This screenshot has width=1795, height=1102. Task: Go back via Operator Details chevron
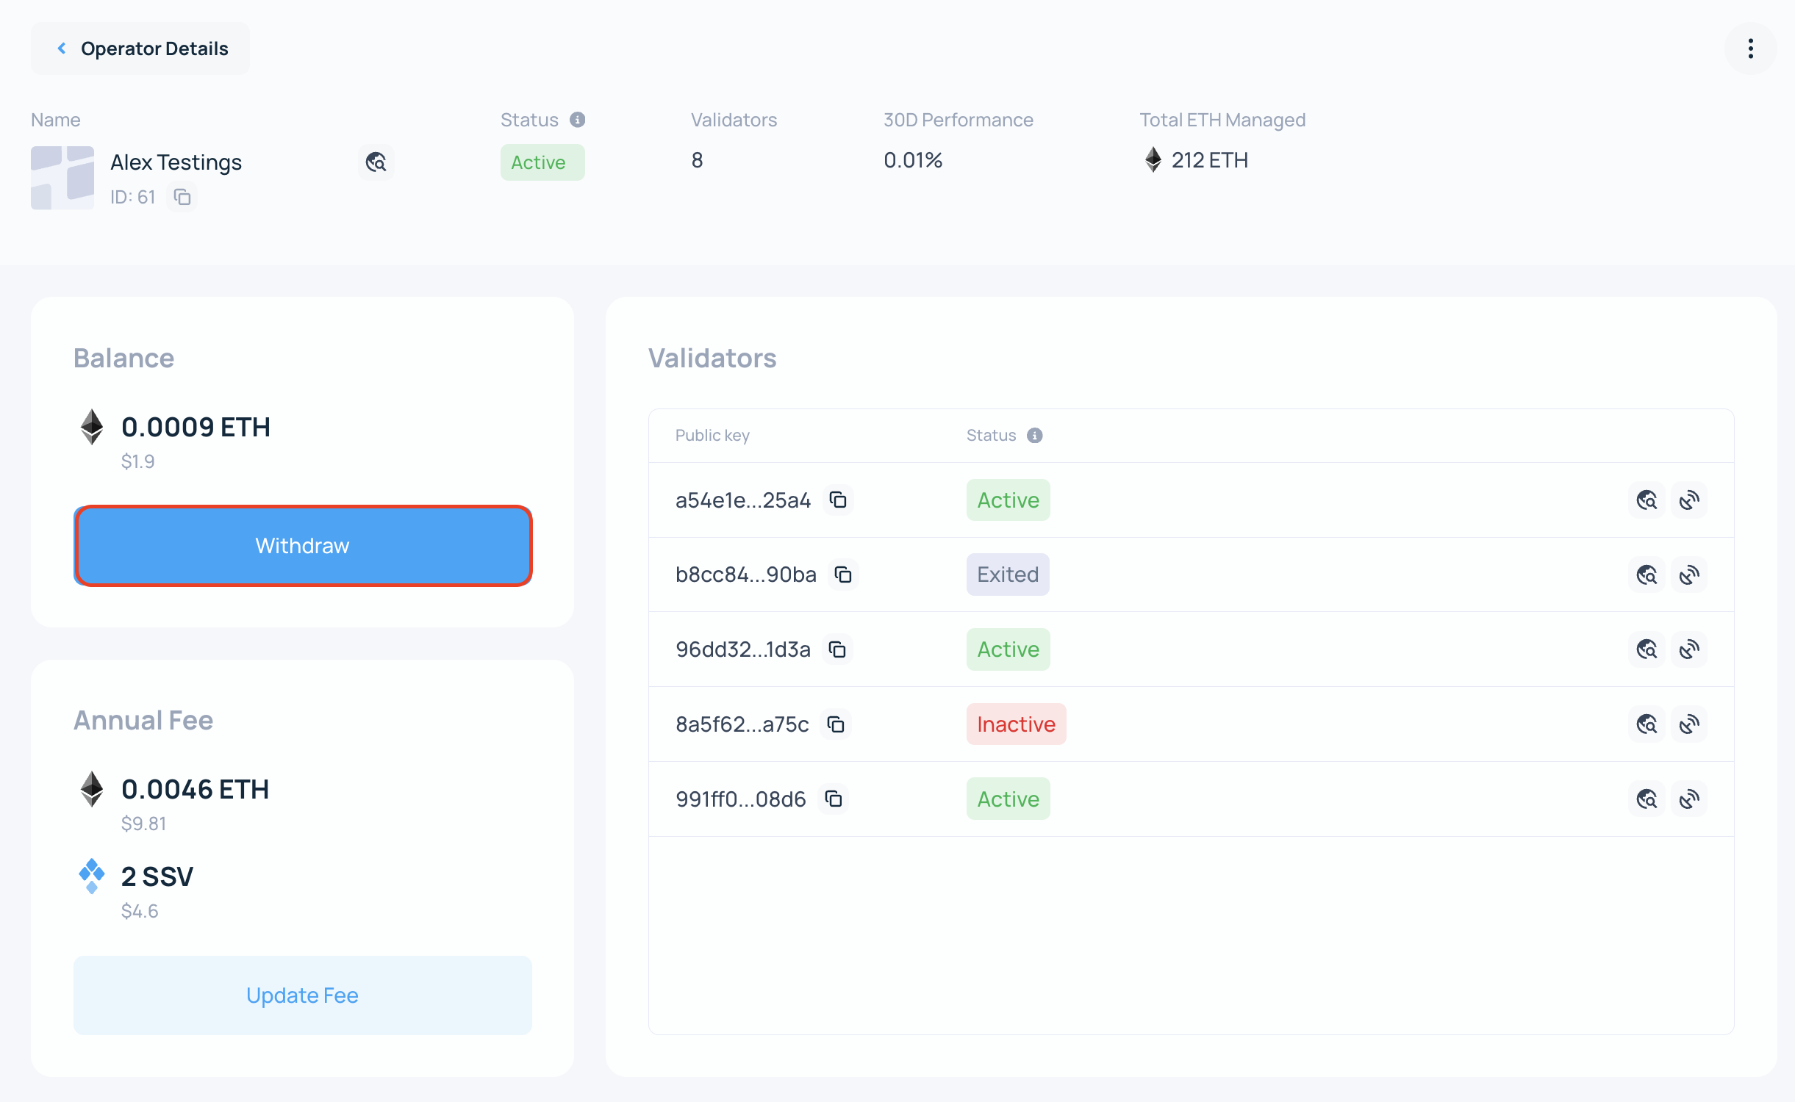tap(62, 48)
